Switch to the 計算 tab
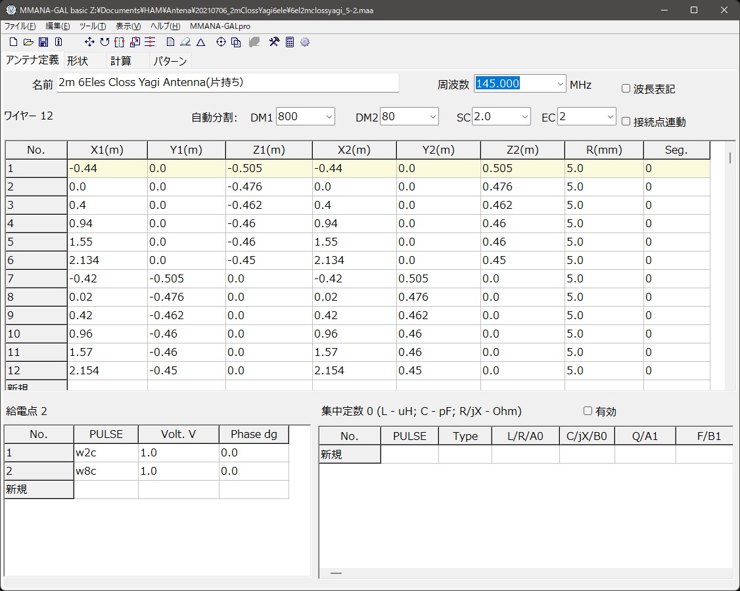 click(x=120, y=61)
